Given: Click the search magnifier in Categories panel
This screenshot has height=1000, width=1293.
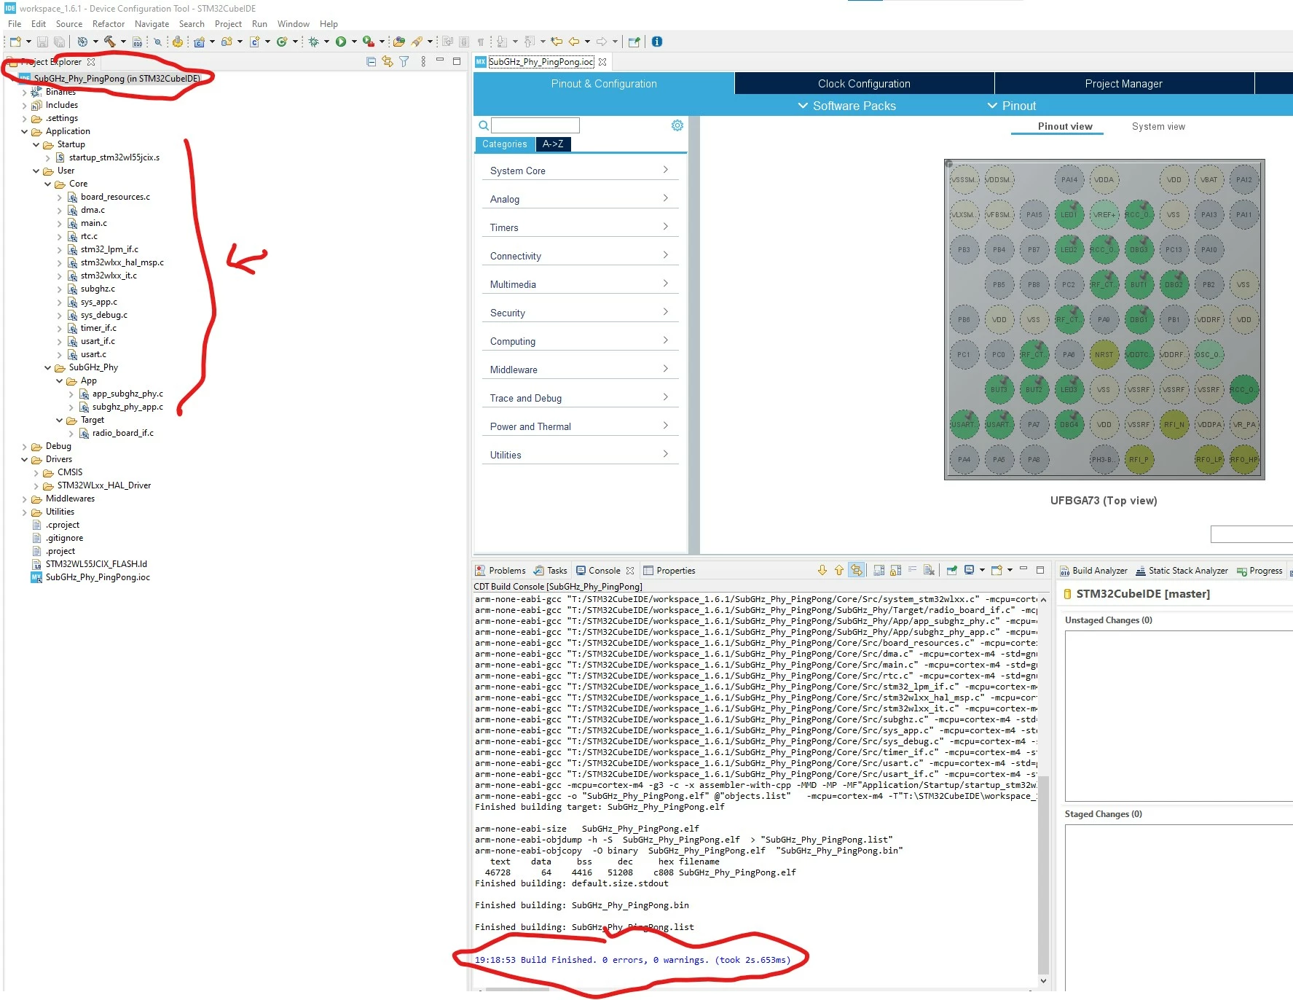Looking at the screenshot, I should (x=483, y=125).
